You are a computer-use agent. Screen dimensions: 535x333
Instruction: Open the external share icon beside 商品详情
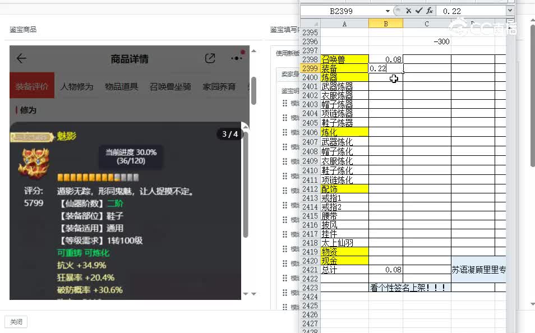tap(210, 58)
